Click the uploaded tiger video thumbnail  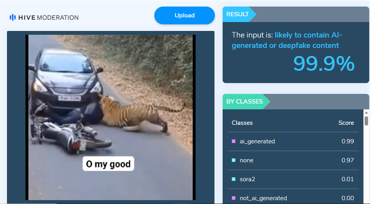point(110,117)
